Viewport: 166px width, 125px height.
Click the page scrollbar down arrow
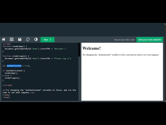point(165,101)
